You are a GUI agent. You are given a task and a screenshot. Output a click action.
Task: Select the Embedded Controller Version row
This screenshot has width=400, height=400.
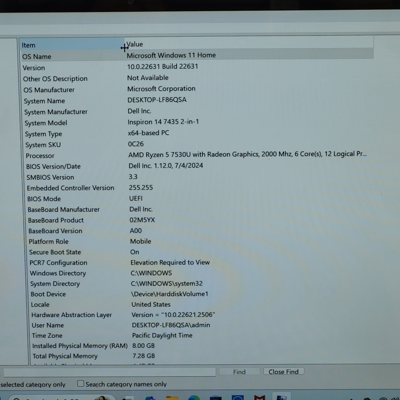coord(200,188)
